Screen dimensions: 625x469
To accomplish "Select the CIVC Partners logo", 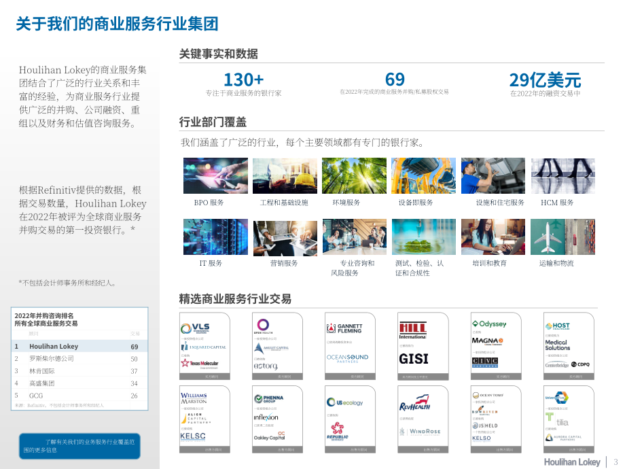I will 485,362.
